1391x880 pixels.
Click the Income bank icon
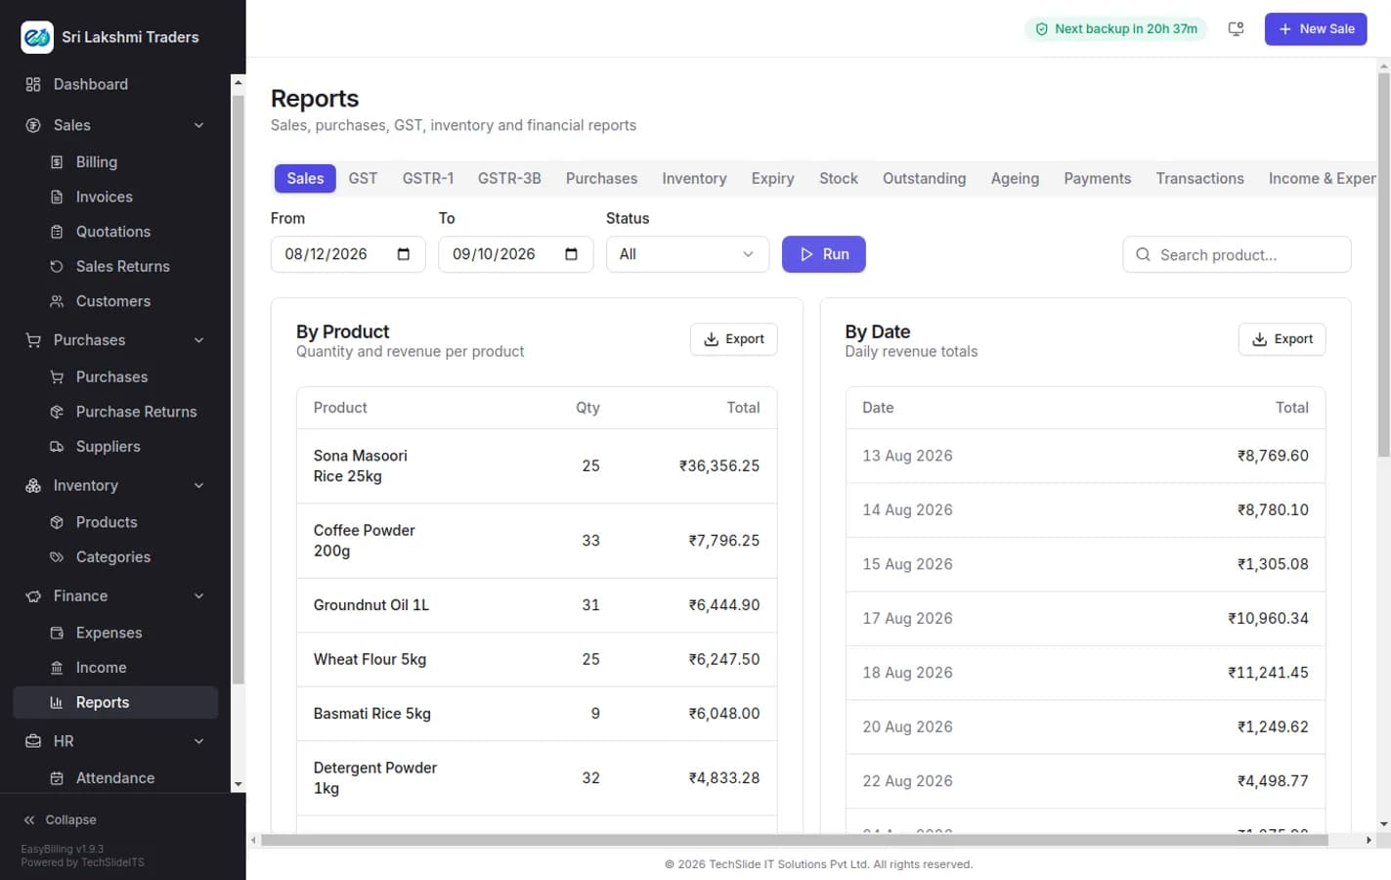57,668
